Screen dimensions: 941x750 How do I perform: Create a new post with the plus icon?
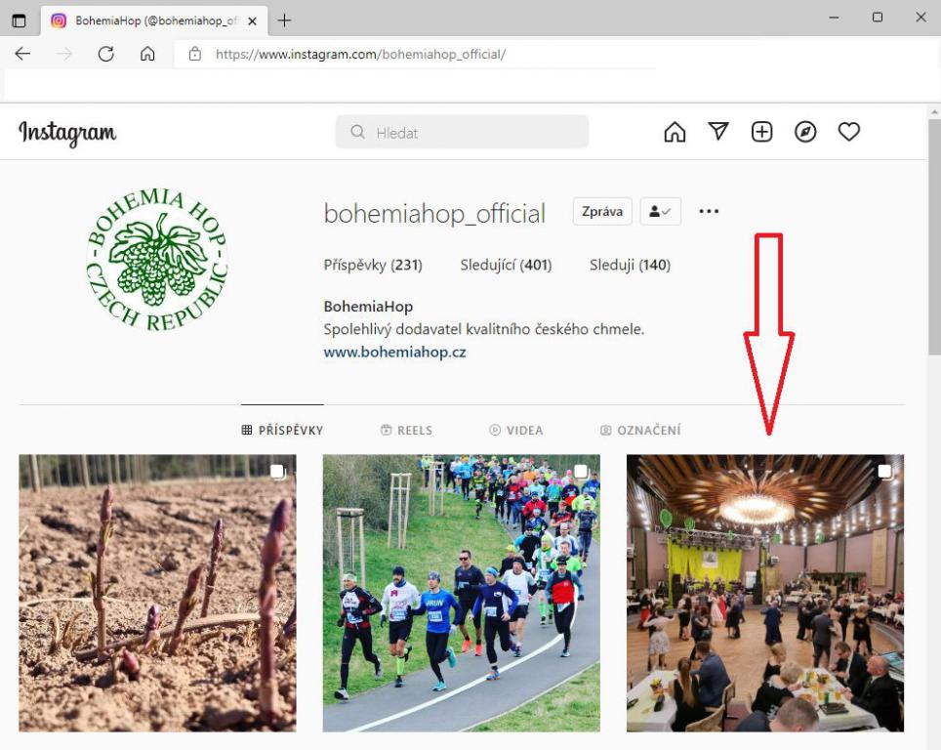click(x=761, y=131)
